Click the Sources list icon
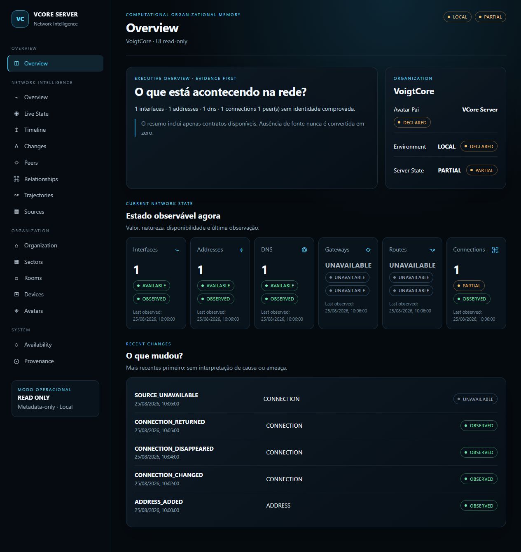The image size is (521, 552). click(x=16, y=212)
